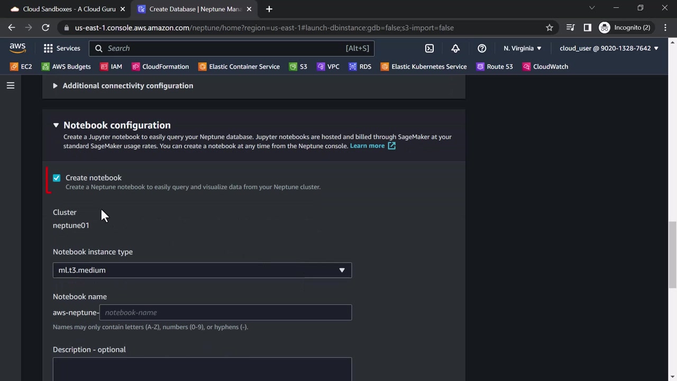Open the side navigation hamburger menu

pos(11,85)
